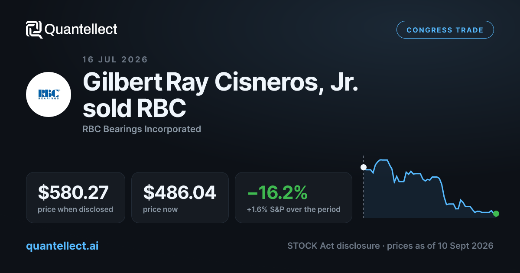Image resolution: width=520 pixels, height=273 pixels.
Task: Click the green end dot on chart
Action: [496, 213]
